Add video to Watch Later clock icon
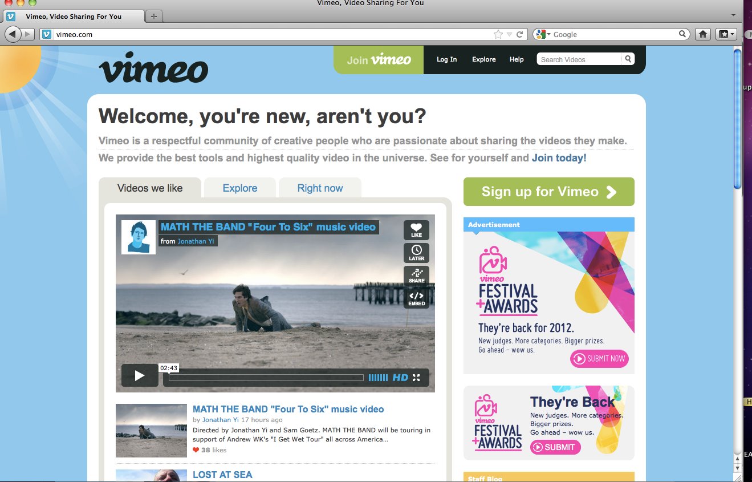Screen dimensions: 752x482 pyautogui.click(x=416, y=253)
